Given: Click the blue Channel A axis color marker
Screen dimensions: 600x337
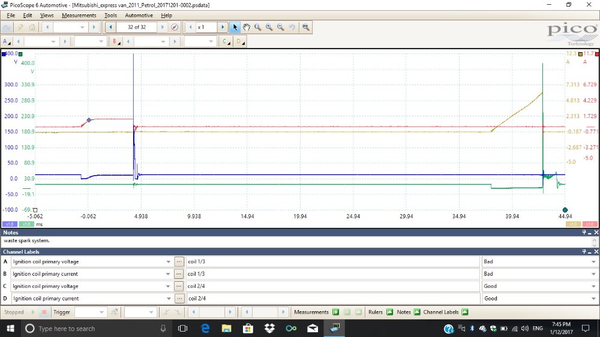Looking at the screenshot, I should [x=4, y=54].
